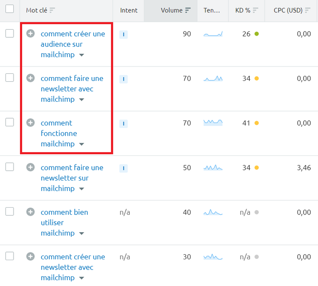
Task: Click volume value 50
Action: click(x=187, y=168)
